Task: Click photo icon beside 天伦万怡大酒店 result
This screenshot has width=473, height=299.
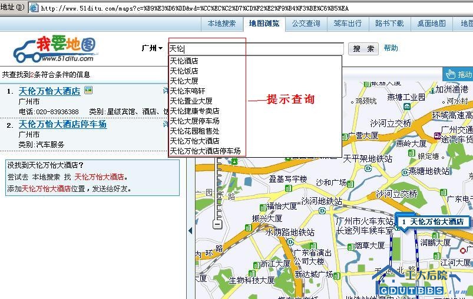Action: 88,90
